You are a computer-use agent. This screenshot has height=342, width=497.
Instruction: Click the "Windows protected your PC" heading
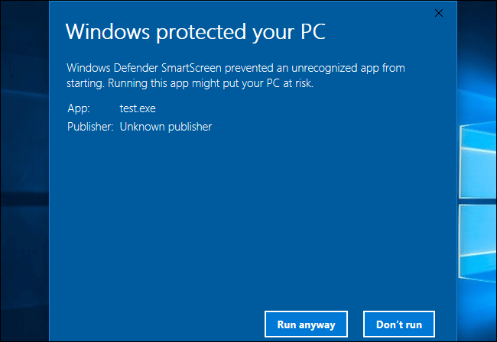coord(195,32)
